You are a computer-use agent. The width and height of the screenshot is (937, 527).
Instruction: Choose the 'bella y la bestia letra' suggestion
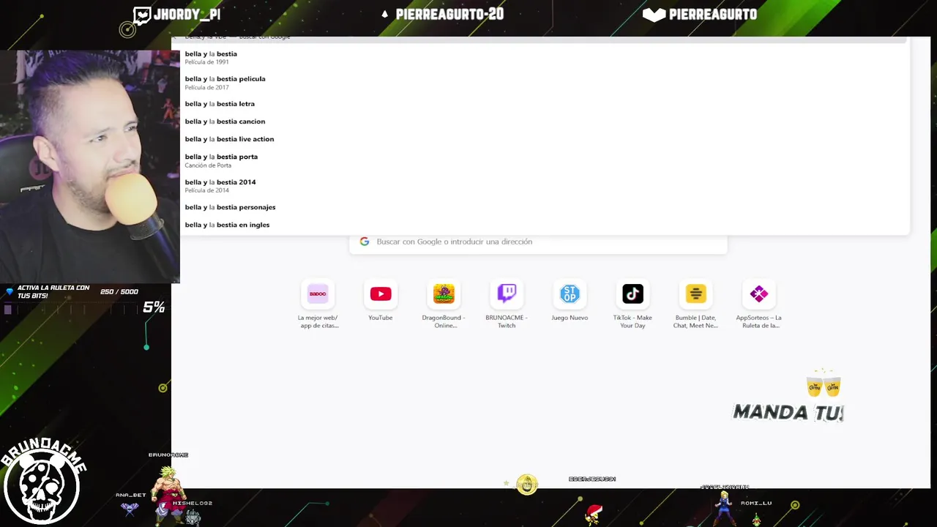545,104
